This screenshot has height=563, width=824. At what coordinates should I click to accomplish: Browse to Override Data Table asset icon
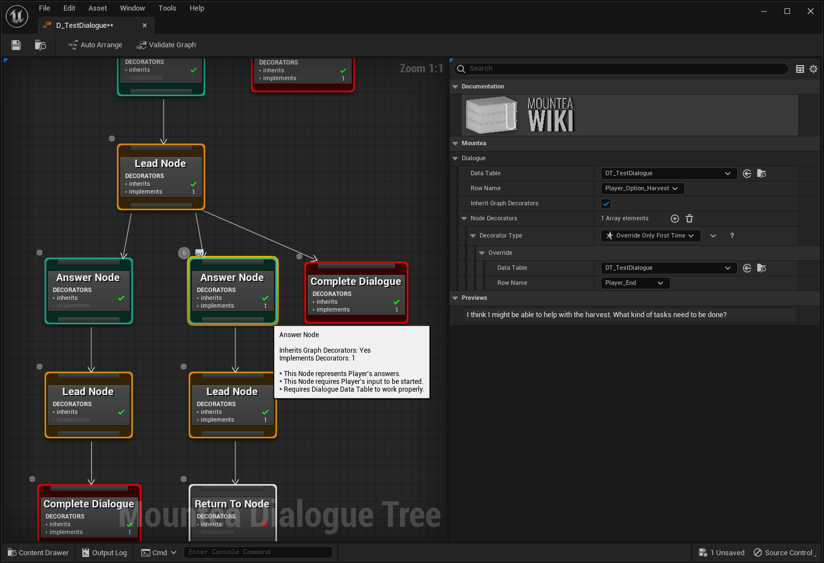coord(762,268)
